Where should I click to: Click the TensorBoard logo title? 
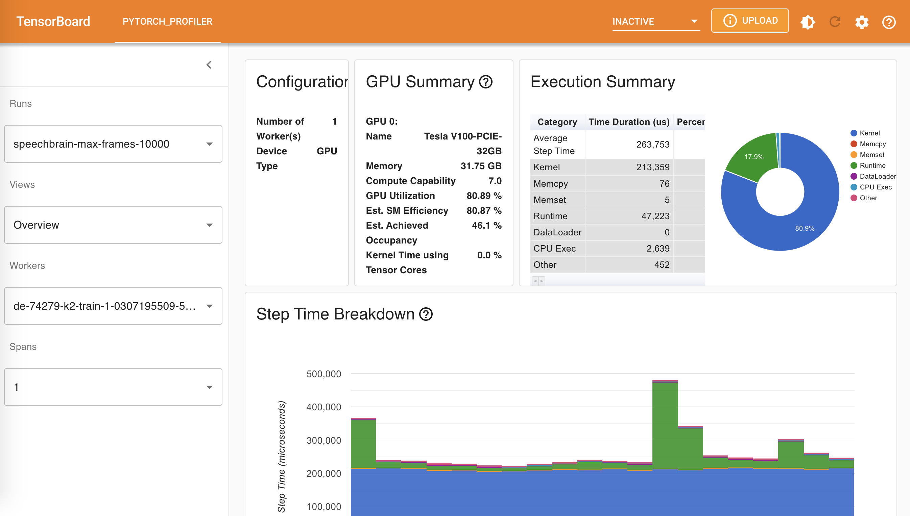click(x=53, y=21)
